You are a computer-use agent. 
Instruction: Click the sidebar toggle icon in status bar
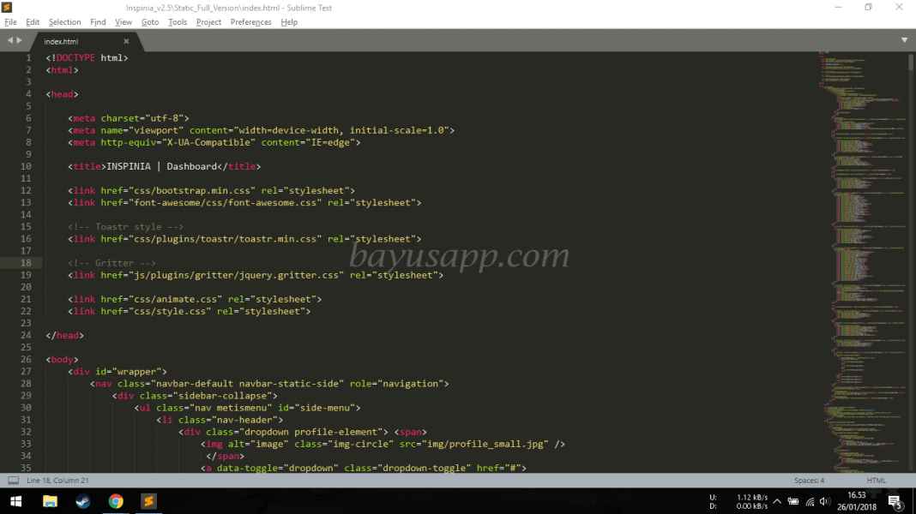click(x=13, y=481)
